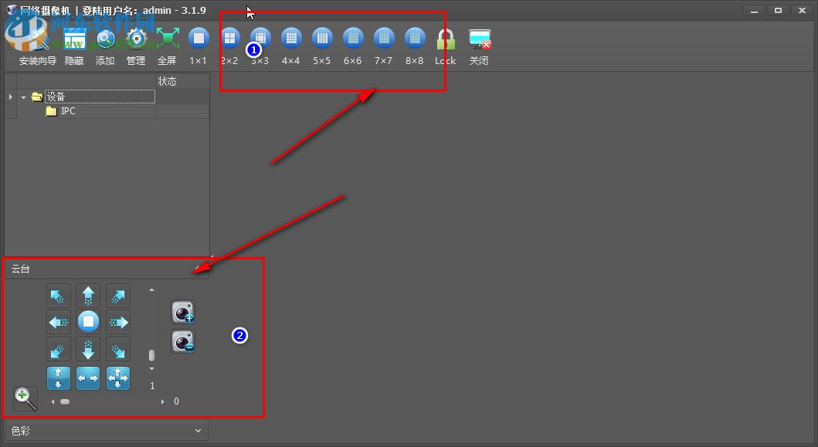Start horizontal PTZ scan
Image resolution: width=818 pixels, height=447 pixels.
coord(88,378)
